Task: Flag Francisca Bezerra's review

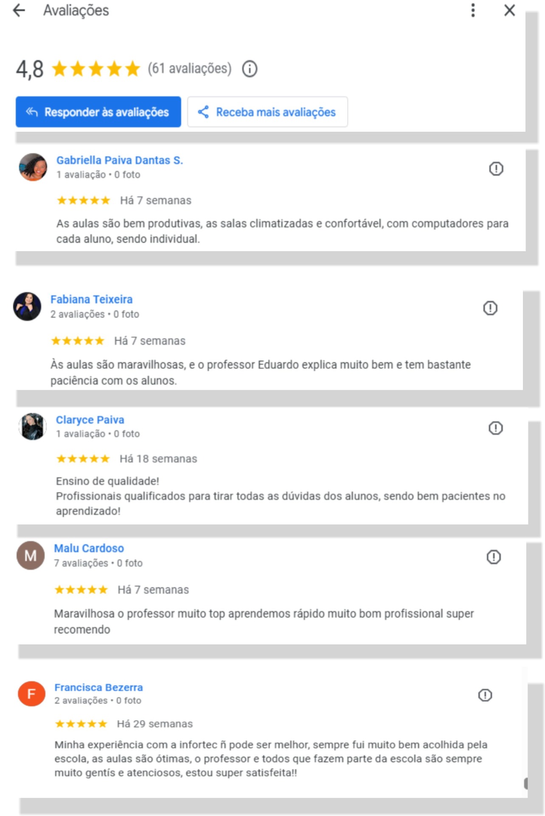Action: click(x=485, y=695)
